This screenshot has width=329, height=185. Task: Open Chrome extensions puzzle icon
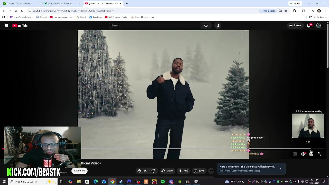pos(295,11)
